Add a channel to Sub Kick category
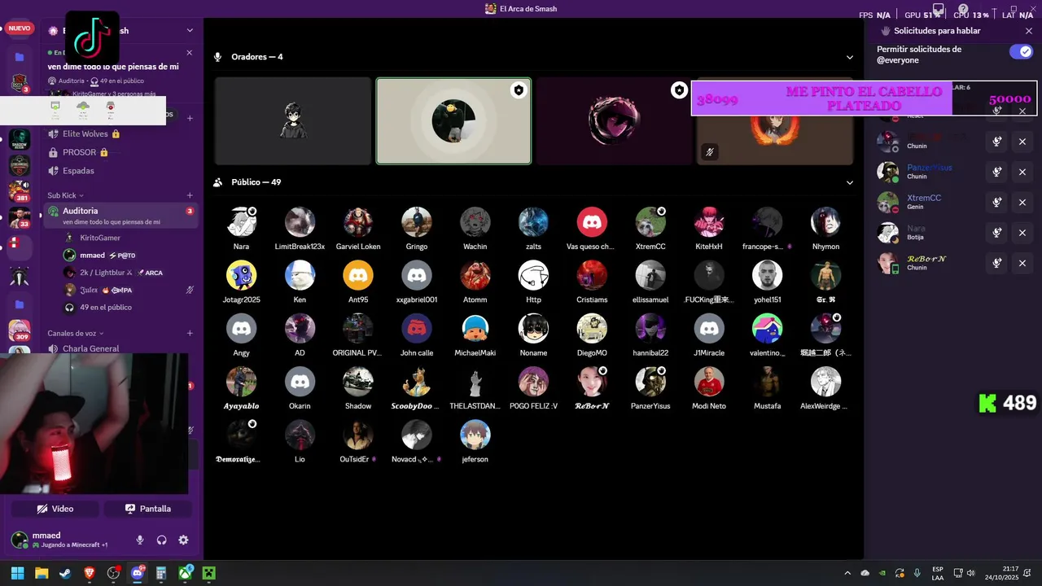Image resolution: width=1042 pixels, height=586 pixels. click(190, 195)
